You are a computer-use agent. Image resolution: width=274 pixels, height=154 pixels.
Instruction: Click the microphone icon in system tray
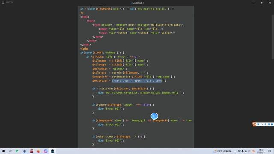pos(242,151)
